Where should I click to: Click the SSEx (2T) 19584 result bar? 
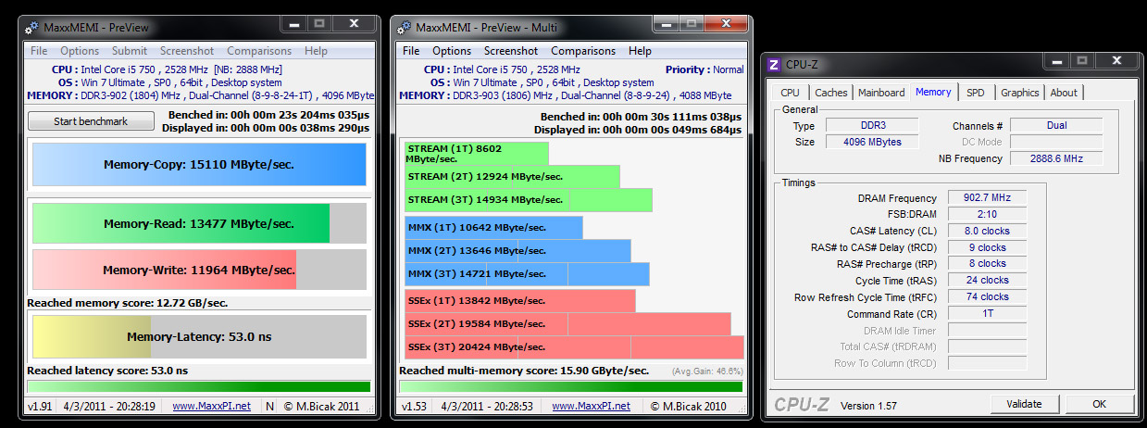(567, 324)
